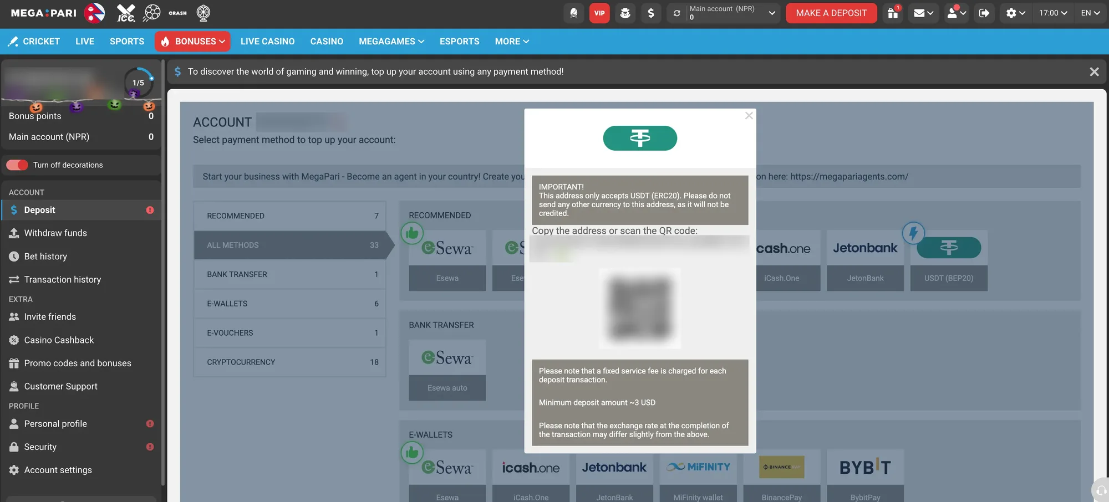Screen dimensions: 1109x502
Task: Go to the LIVE CASINO section
Action: click(267, 42)
